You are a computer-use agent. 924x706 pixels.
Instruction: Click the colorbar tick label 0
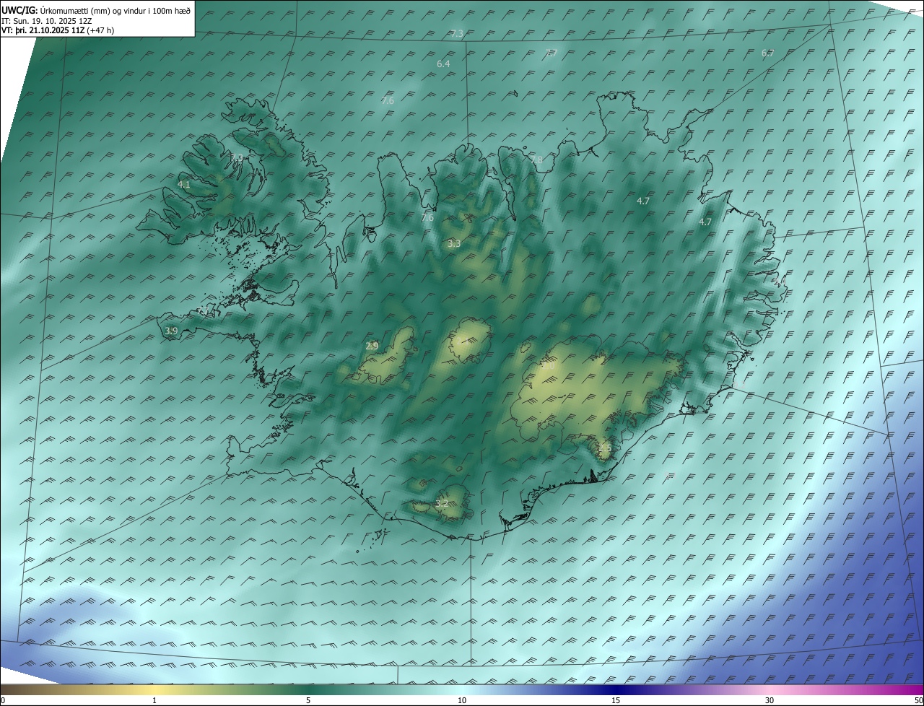point(3,701)
